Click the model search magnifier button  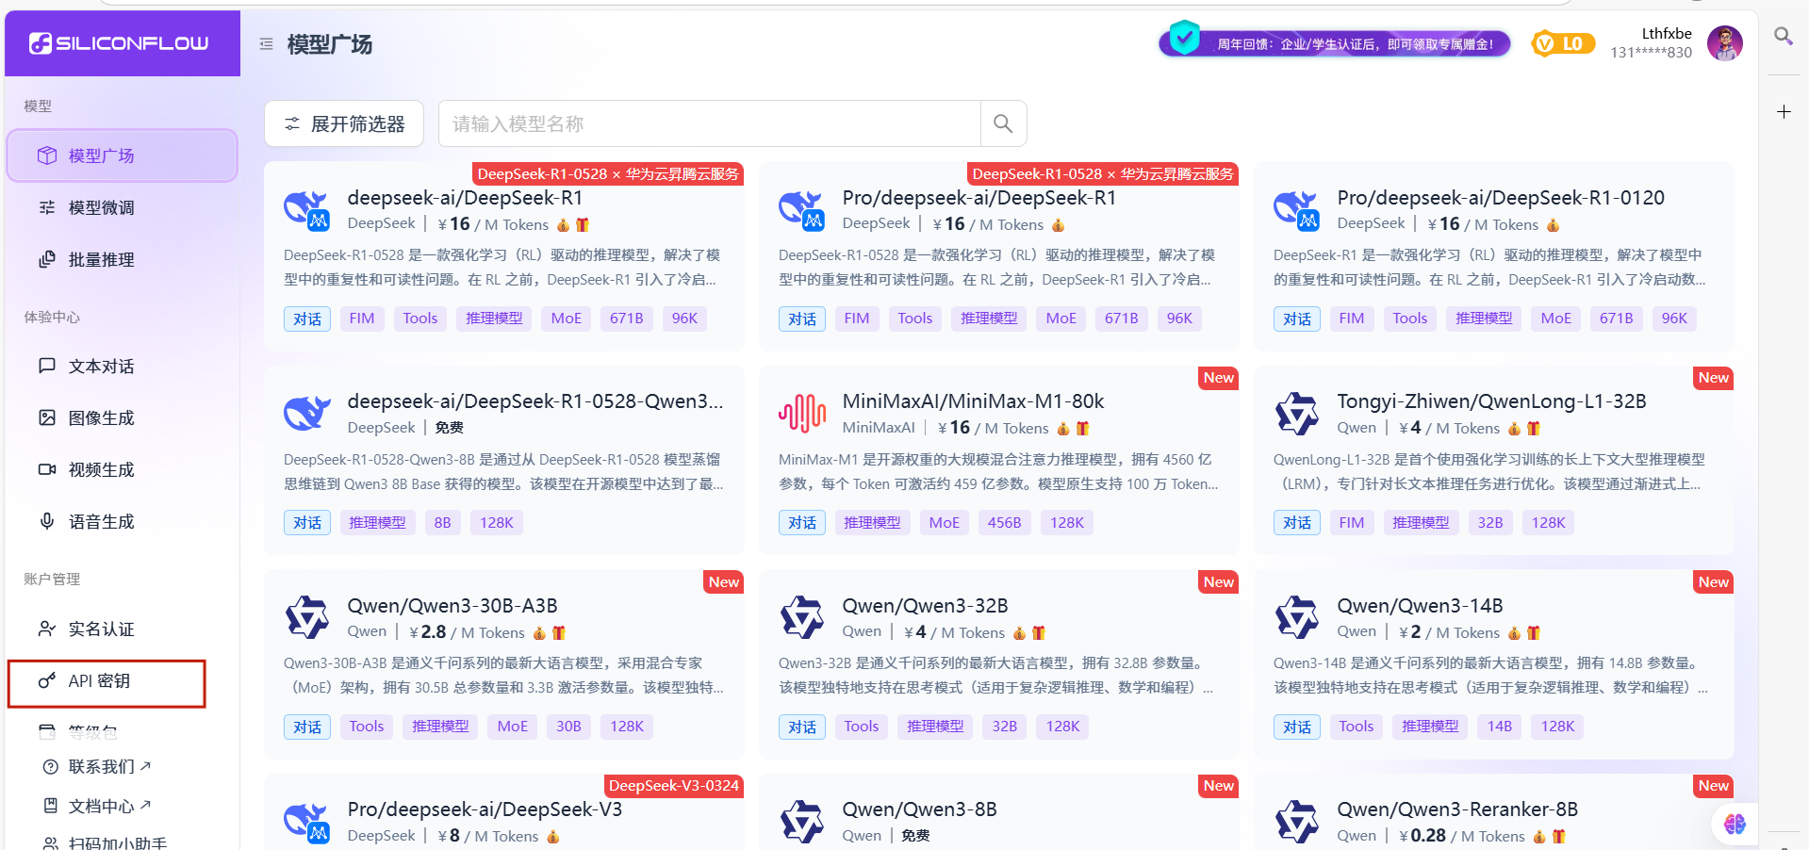1003,123
